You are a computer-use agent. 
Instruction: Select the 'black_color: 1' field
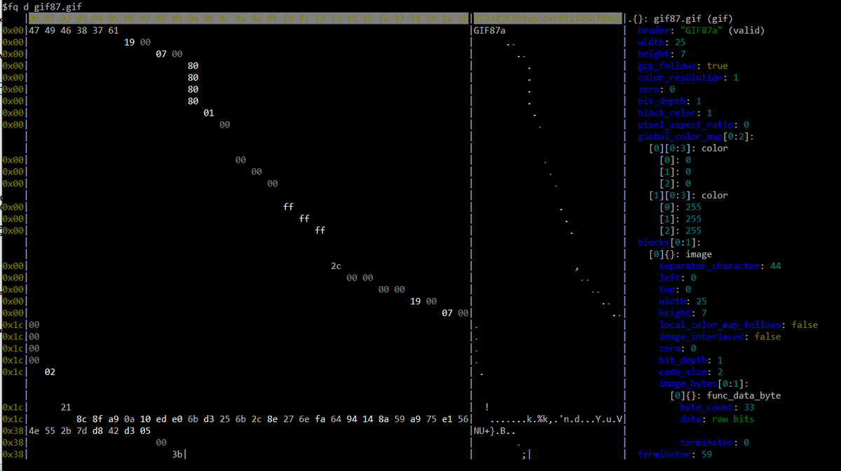(675, 113)
